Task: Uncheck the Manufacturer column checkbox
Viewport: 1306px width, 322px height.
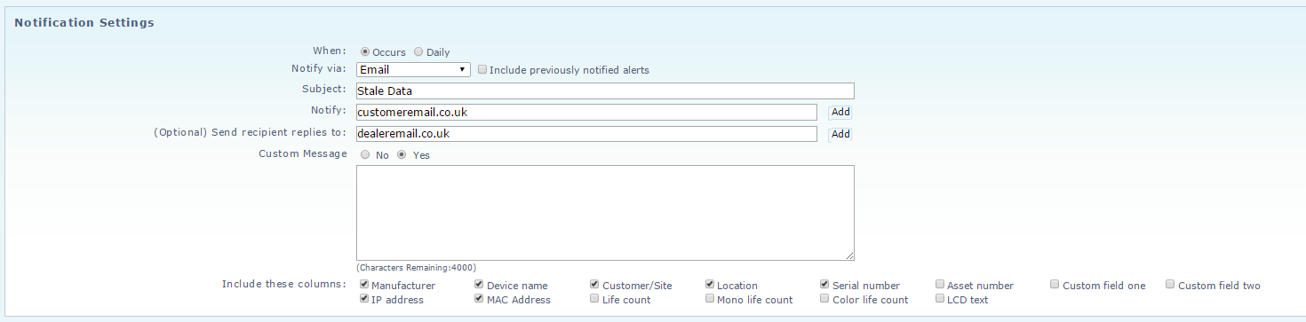Action: tap(364, 285)
